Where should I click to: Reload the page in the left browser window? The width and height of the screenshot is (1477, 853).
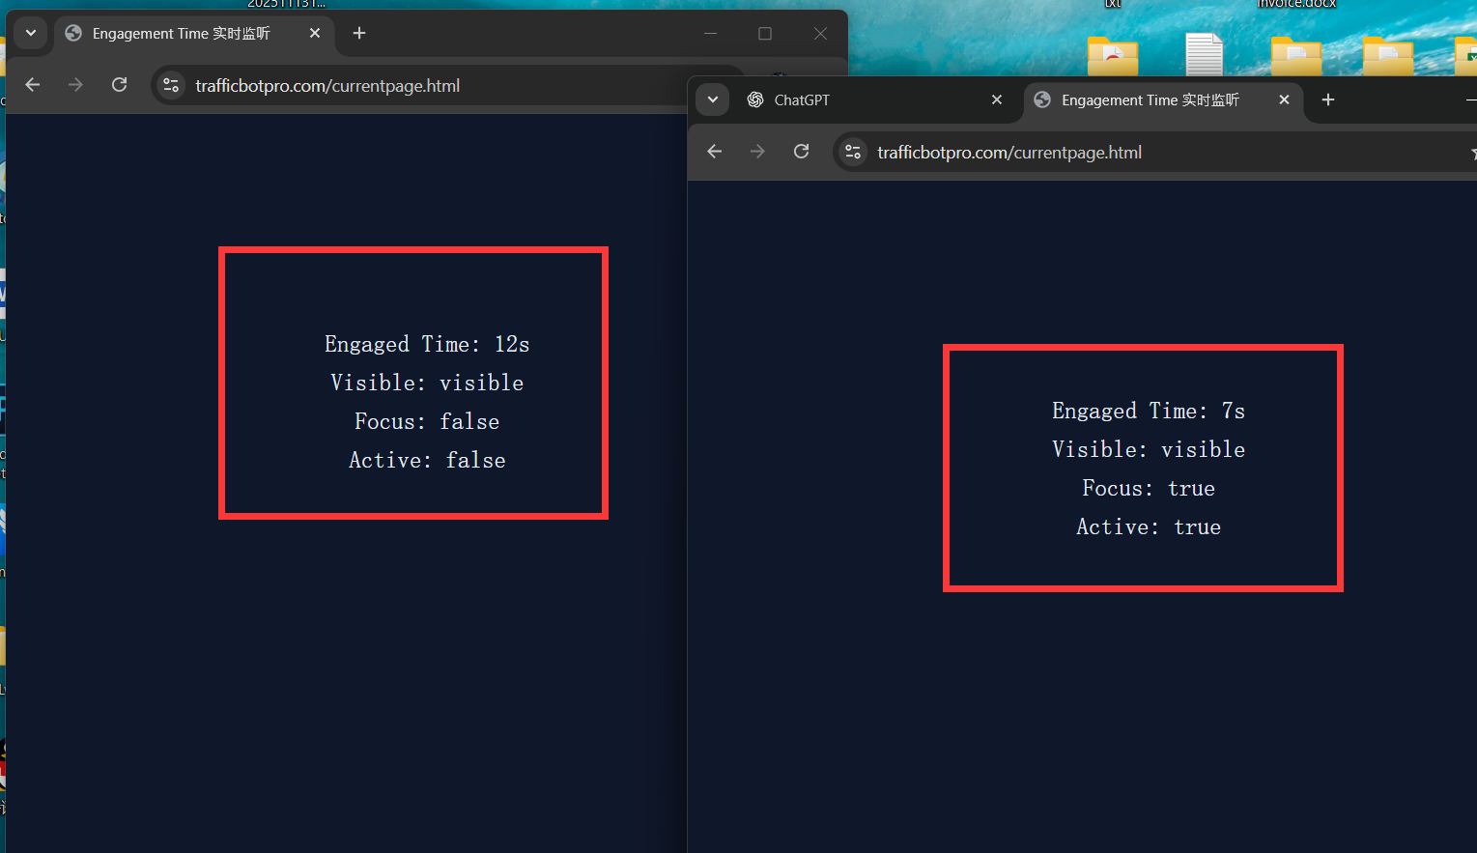[x=120, y=85]
